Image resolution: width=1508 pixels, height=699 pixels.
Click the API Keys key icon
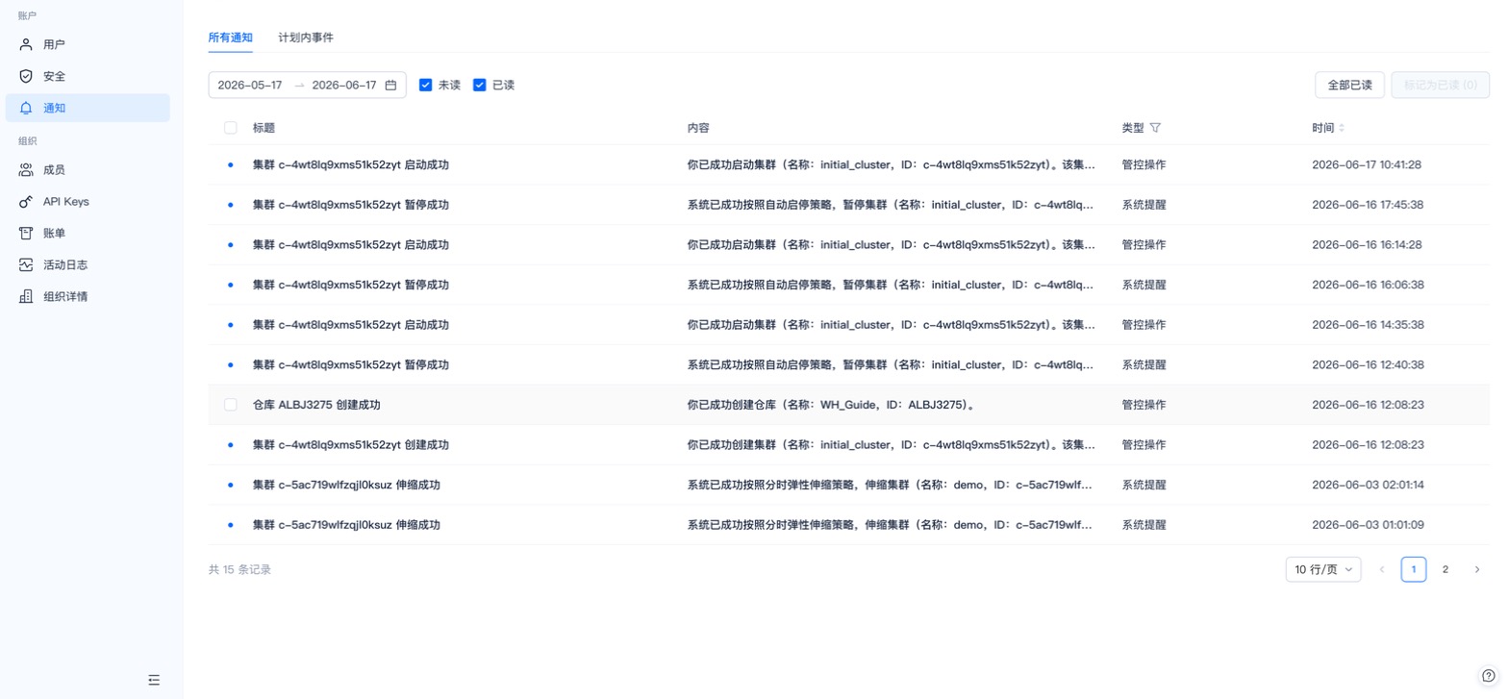coord(26,202)
